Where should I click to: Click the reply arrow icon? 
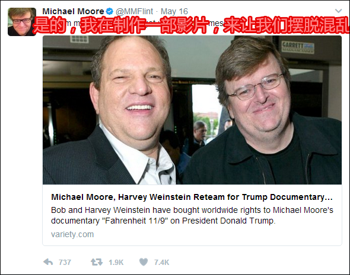pyautogui.click(x=48, y=262)
